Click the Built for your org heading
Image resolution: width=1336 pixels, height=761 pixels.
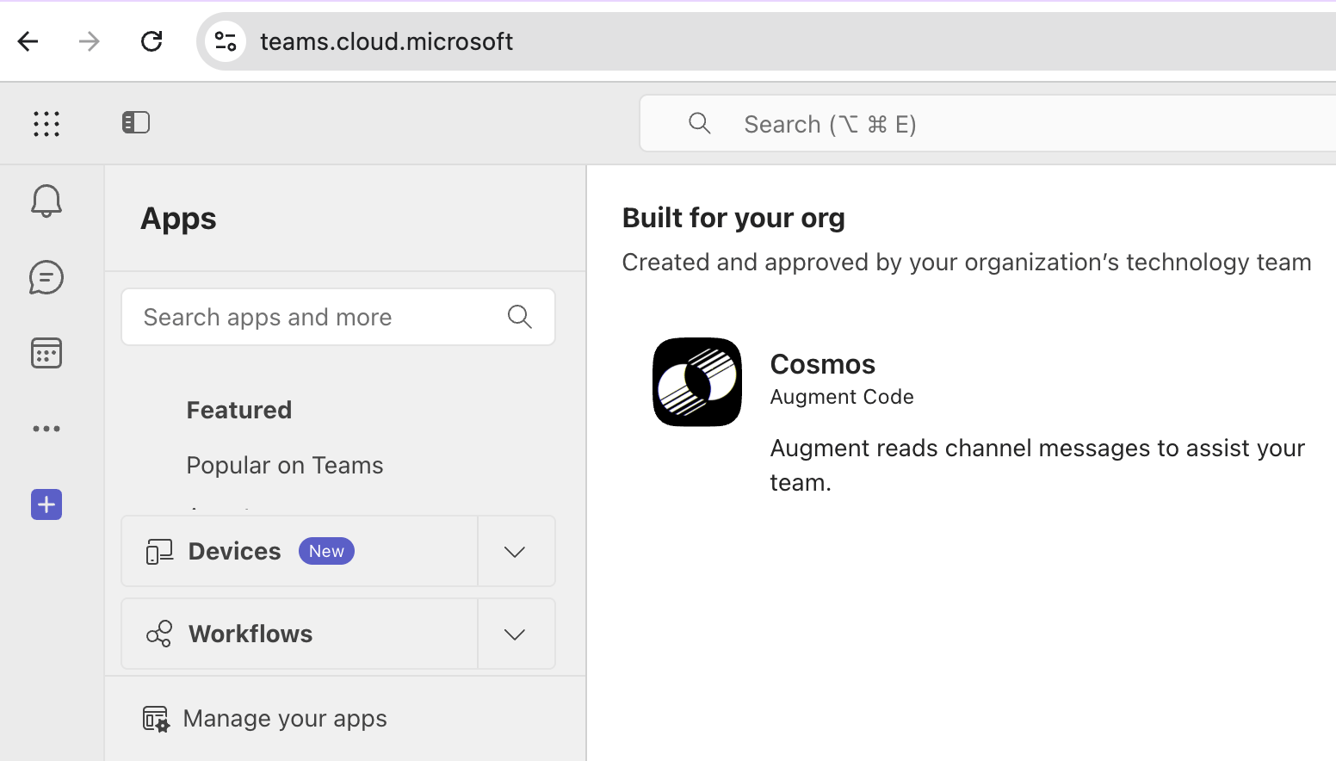[x=733, y=218]
